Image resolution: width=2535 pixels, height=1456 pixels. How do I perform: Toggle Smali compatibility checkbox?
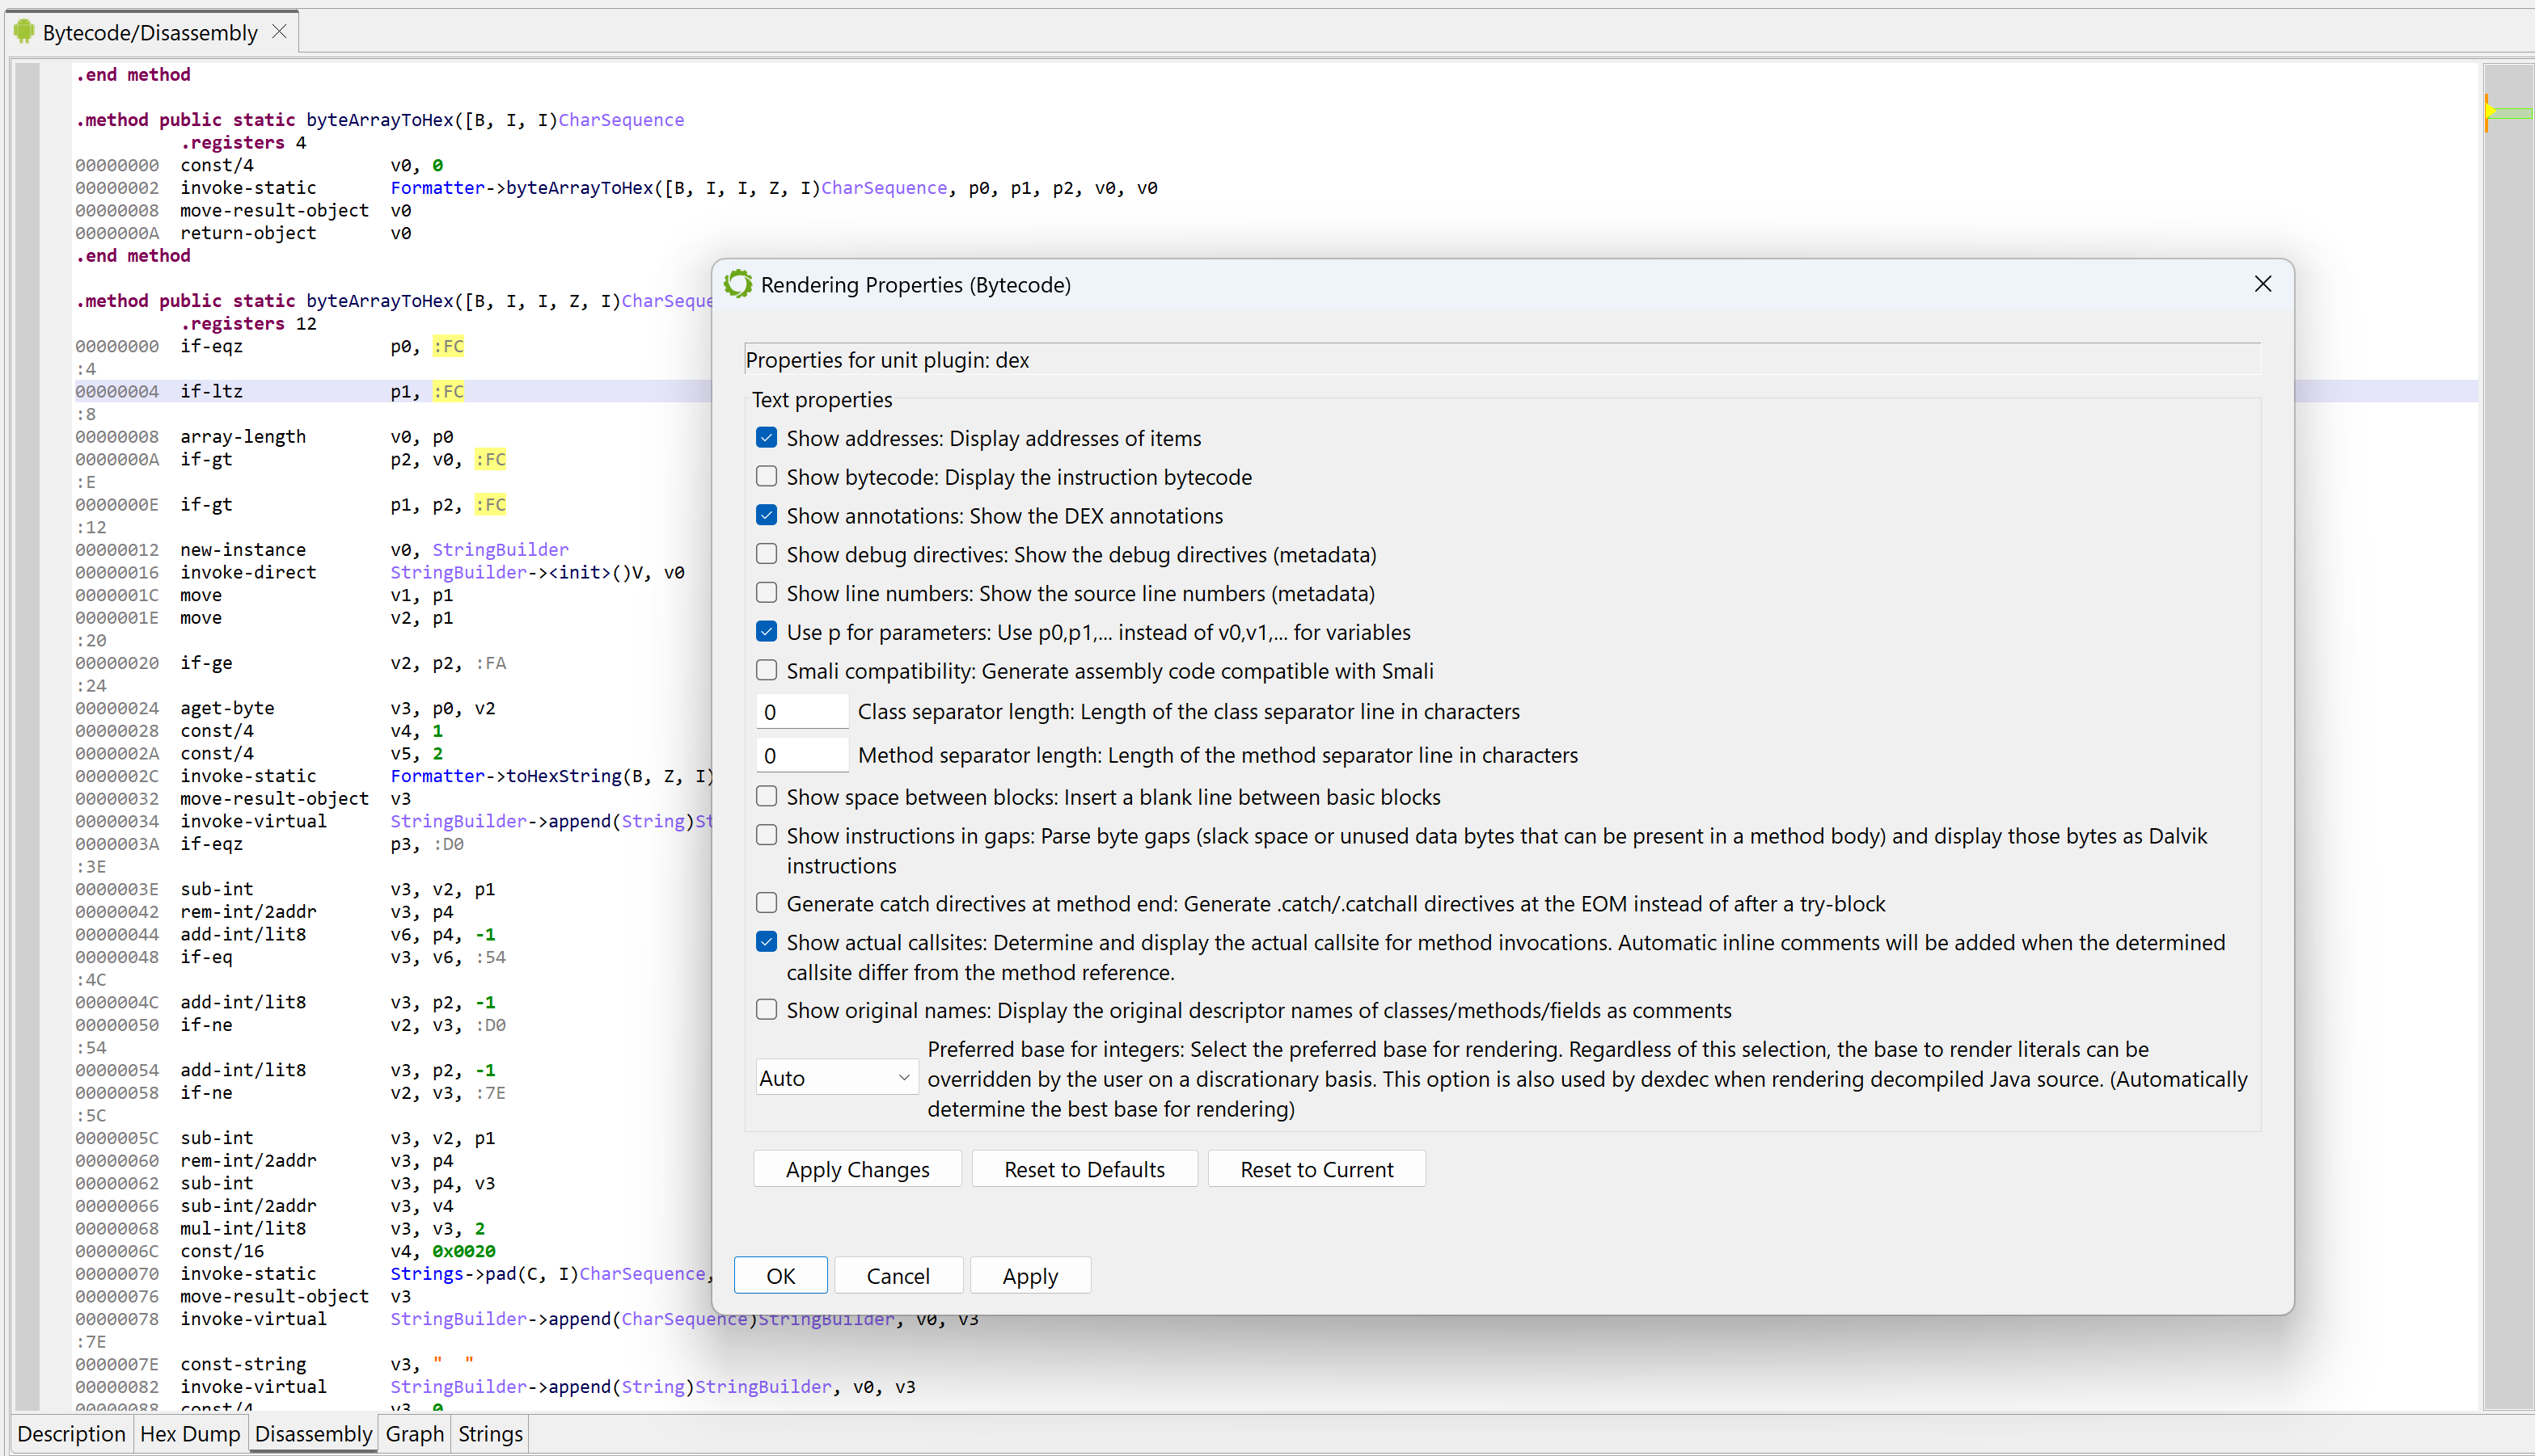click(x=767, y=670)
